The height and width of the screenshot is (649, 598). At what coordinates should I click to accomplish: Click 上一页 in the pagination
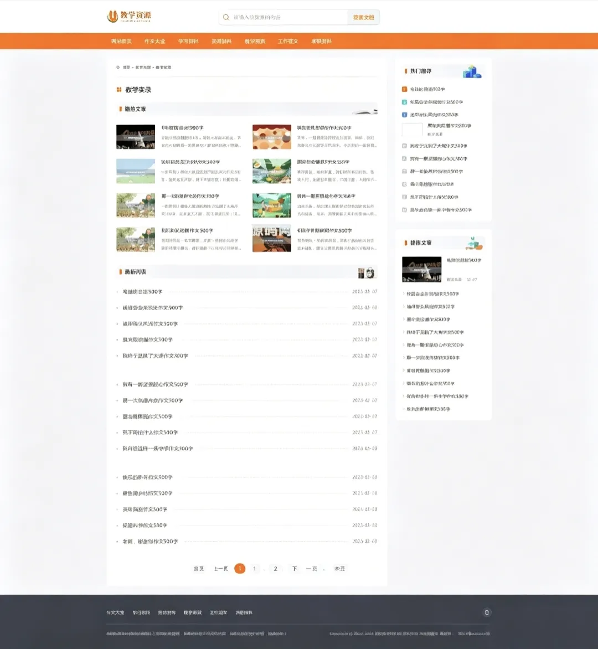coord(221,569)
